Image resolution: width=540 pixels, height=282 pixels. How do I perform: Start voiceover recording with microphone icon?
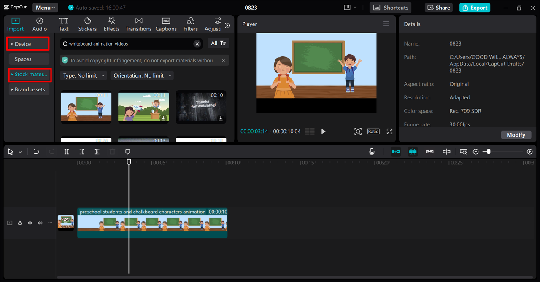(x=372, y=152)
